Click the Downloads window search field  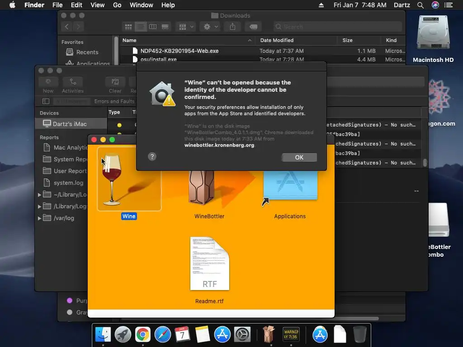coord(337,27)
